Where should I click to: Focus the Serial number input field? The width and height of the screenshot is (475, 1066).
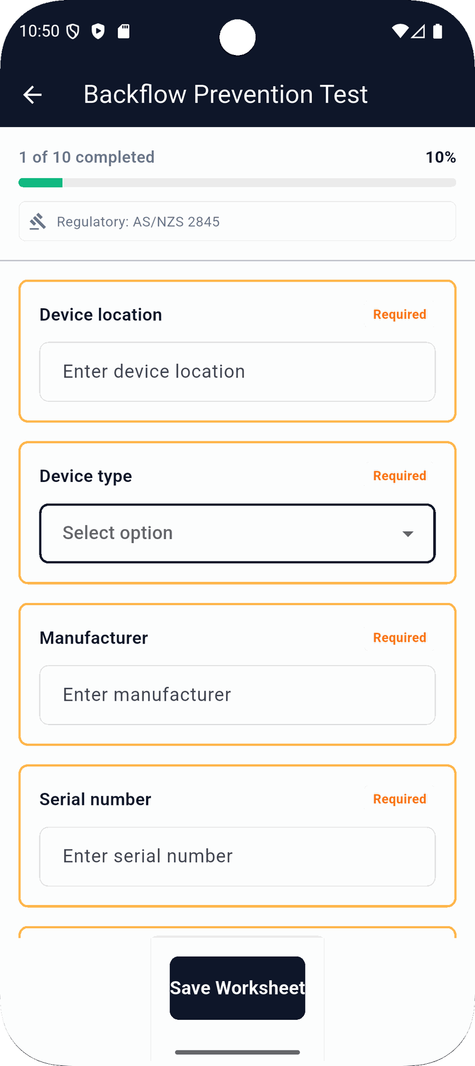pos(237,857)
